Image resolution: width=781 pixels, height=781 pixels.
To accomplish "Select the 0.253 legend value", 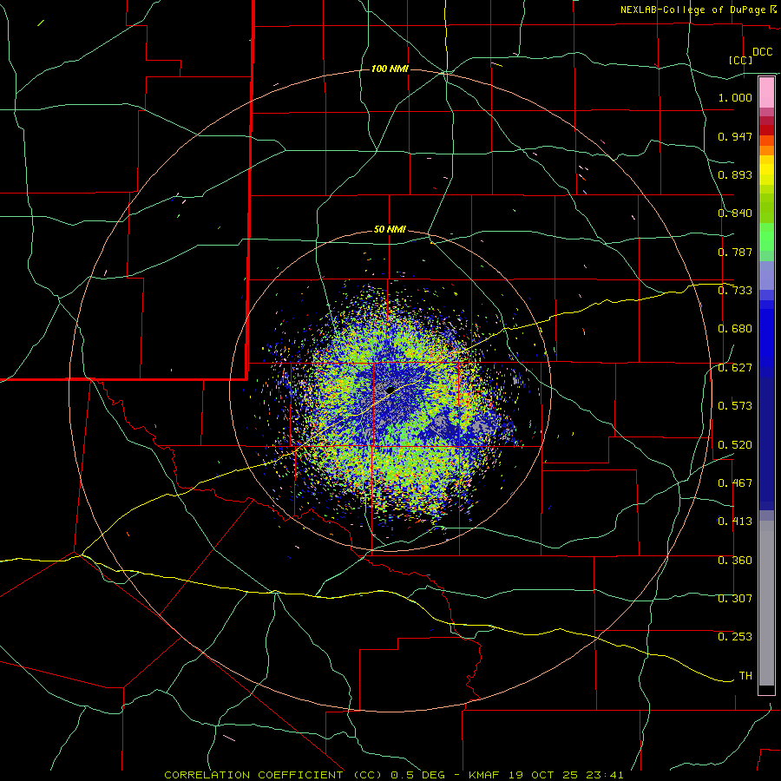I will point(735,637).
